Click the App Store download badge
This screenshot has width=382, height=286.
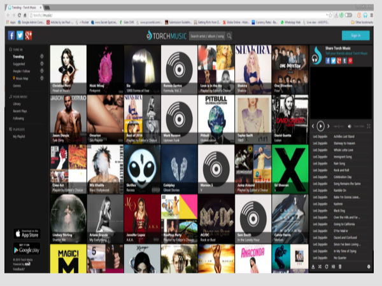[27, 234]
